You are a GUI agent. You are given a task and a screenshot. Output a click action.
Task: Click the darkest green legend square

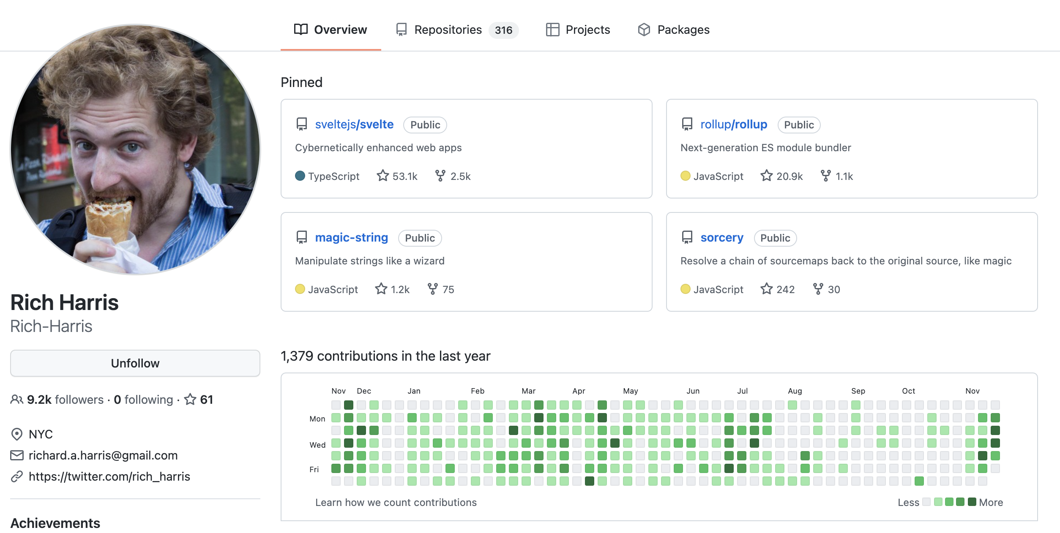(x=972, y=502)
